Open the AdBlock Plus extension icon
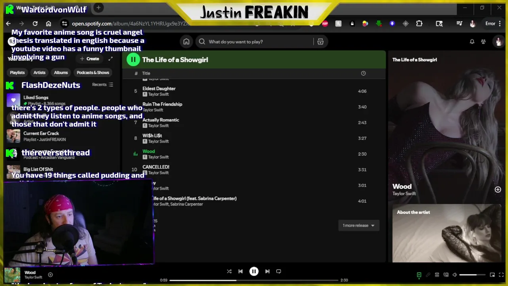This screenshot has height=286, width=508. point(325,23)
